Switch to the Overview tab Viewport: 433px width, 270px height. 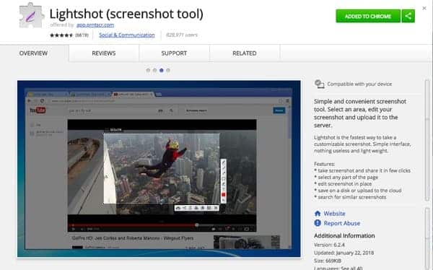[x=33, y=53]
